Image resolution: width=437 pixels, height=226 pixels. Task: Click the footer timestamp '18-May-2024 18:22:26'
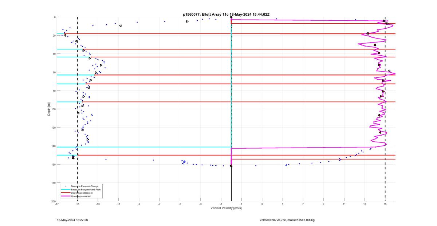pyautogui.click(x=72, y=220)
